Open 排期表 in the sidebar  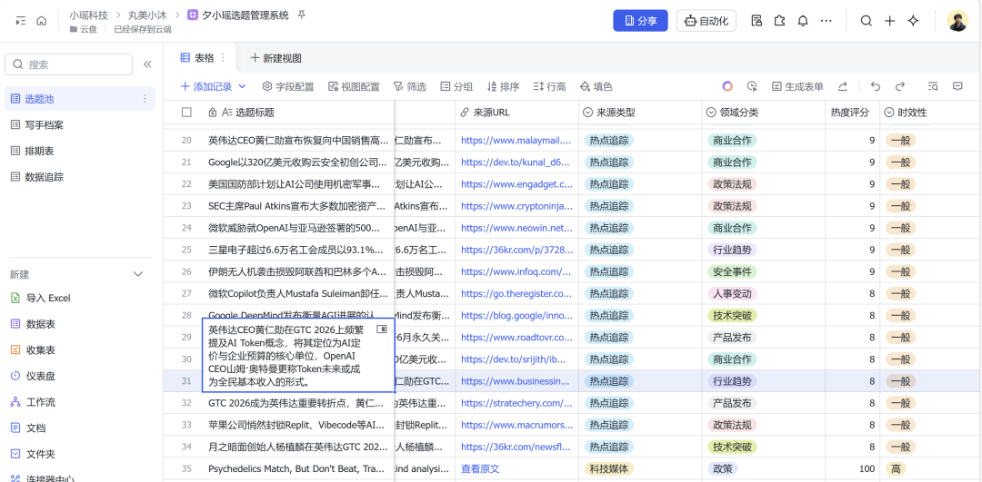pyautogui.click(x=38, y=151)
